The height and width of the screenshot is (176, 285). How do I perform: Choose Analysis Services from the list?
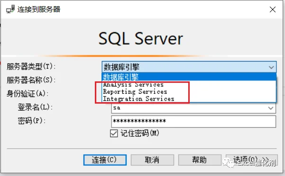point(189,85)
